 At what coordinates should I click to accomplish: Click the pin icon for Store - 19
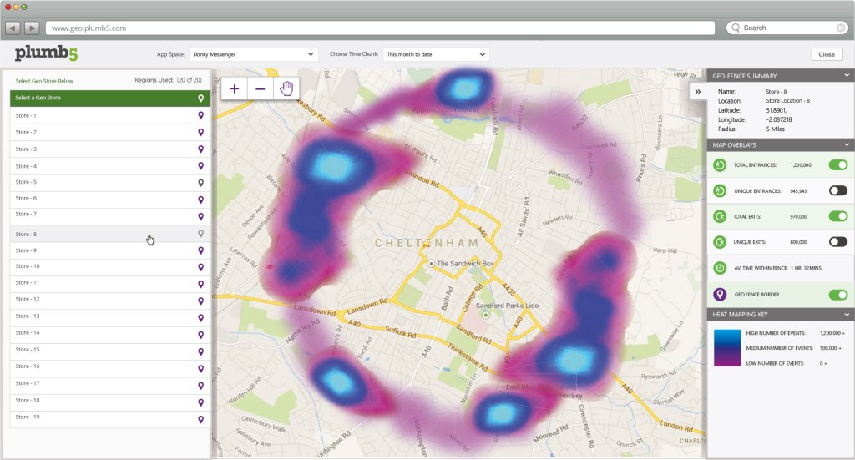200,419
